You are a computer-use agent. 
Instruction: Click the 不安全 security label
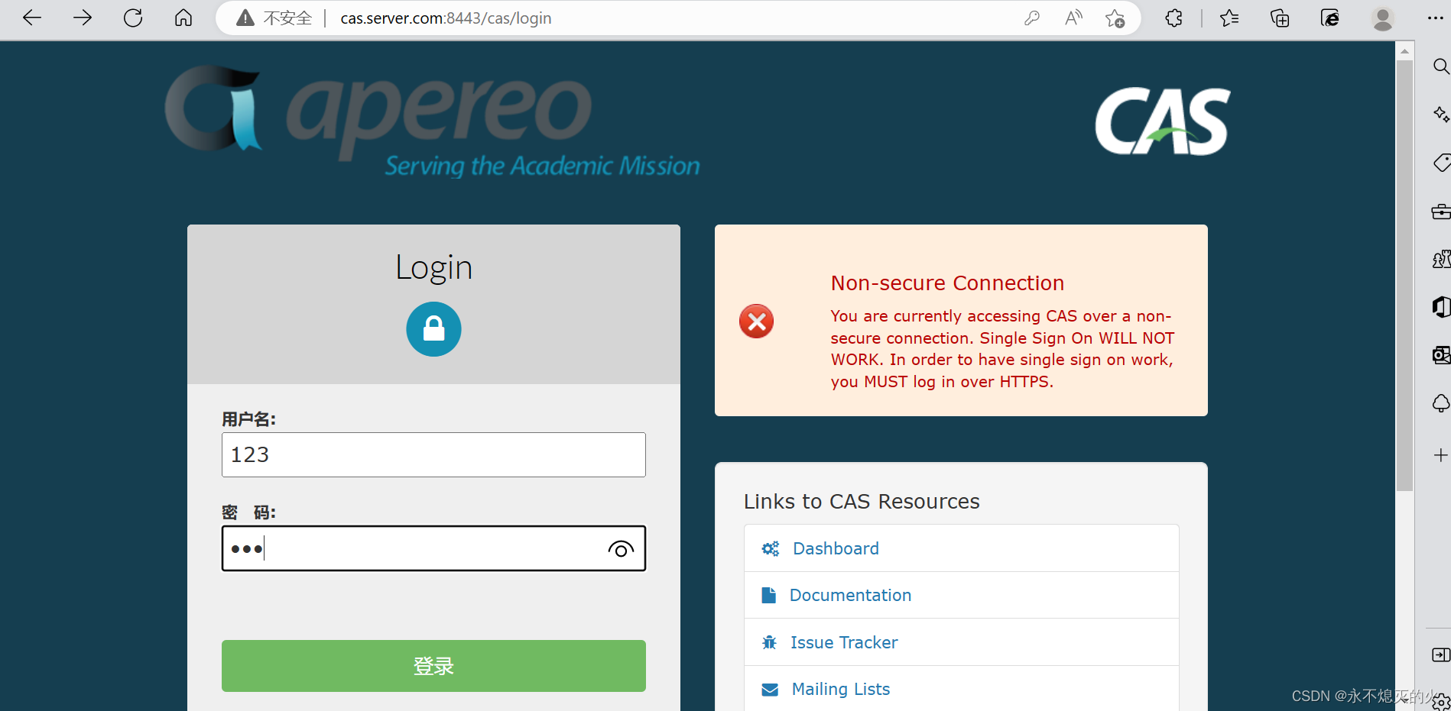point(287,18)
